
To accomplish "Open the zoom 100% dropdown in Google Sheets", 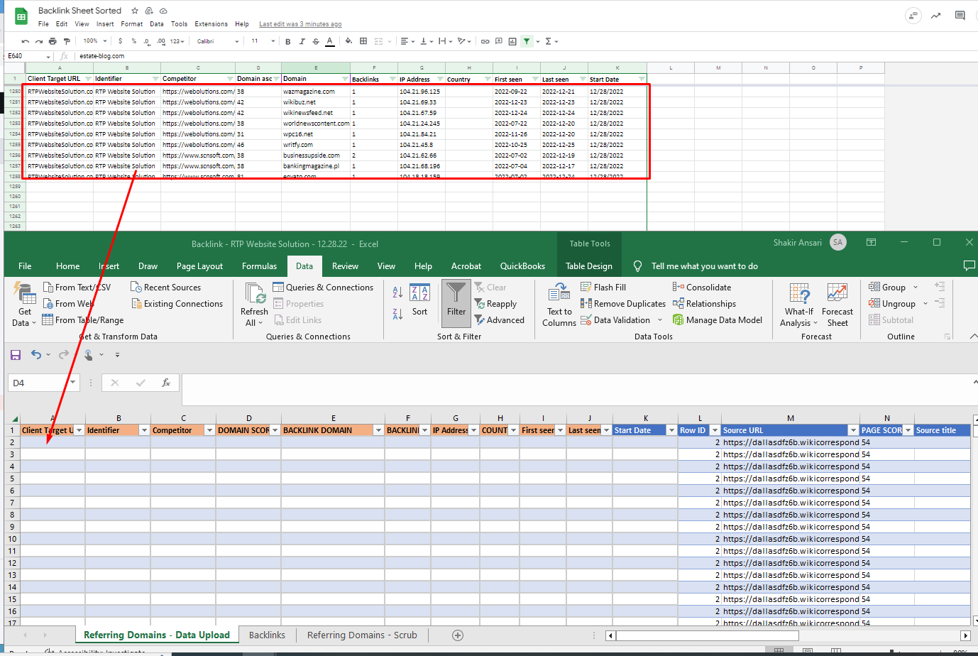I will (x=95, y=41).
